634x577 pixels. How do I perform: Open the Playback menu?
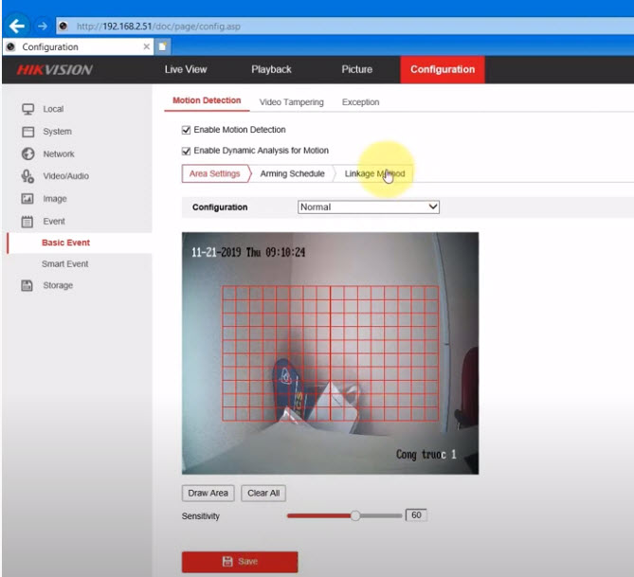pyautogui.click(x=271, y=69)
